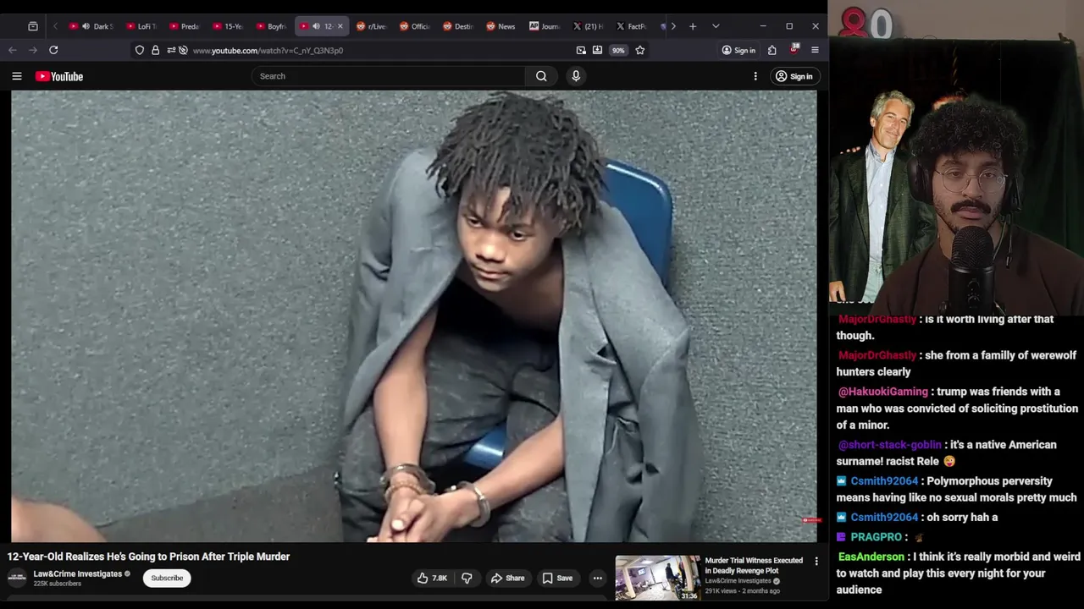This screenshot has height=609, width=1084.
Task: Open more actions ellipsis beside Save
Action: tap(598, 578)
